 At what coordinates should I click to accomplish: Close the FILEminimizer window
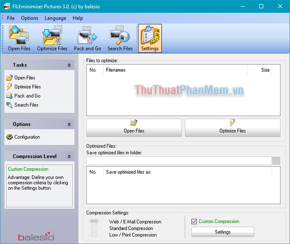pyautogui.click(x=280, y=7)
